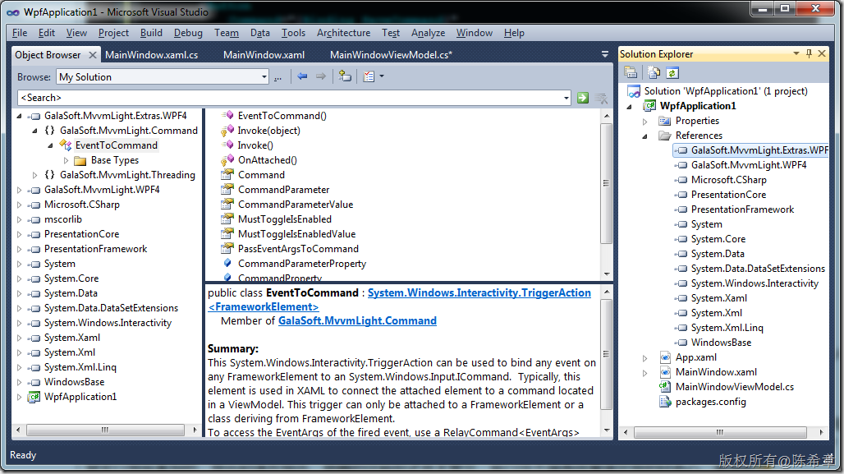The height and width of the screenshot is (474, 844).
Task: Open the File menu
Action: coord(20,33)
